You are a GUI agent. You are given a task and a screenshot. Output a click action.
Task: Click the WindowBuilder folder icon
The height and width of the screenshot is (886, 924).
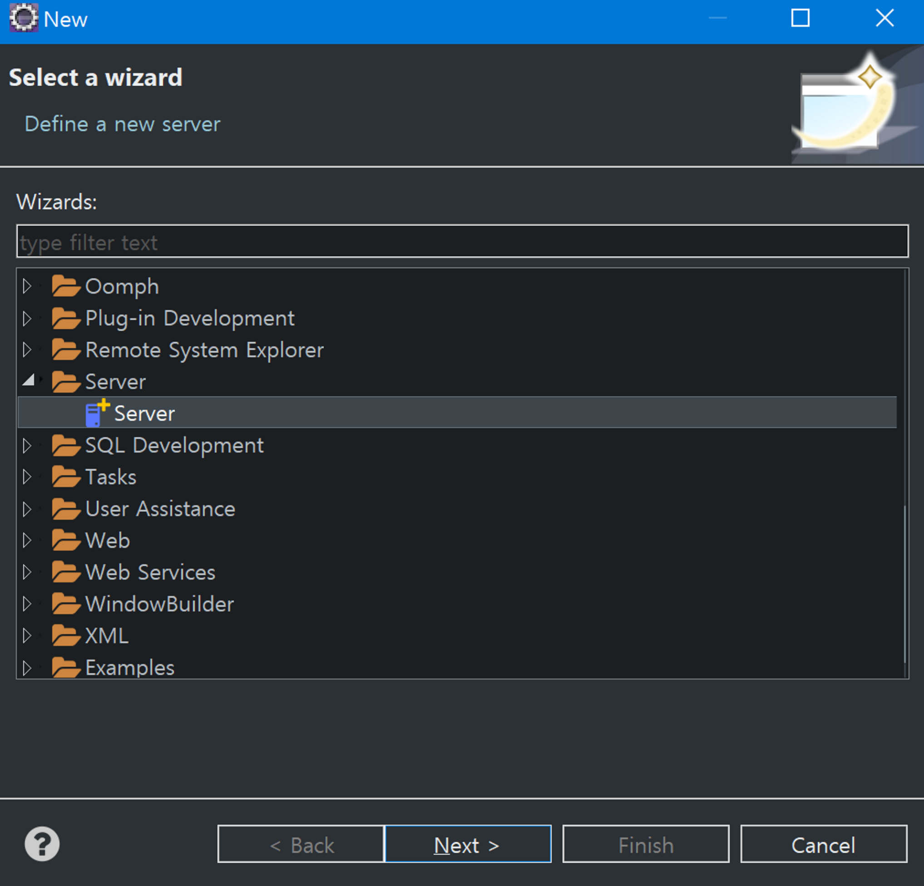(65, 604)
